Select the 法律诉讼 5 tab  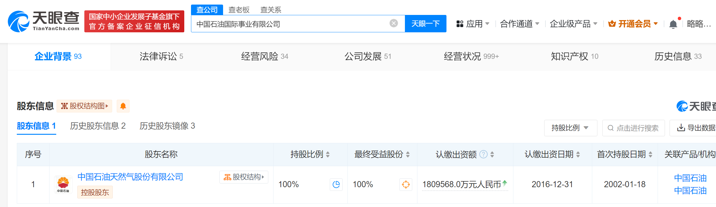(x=161, y=56)
